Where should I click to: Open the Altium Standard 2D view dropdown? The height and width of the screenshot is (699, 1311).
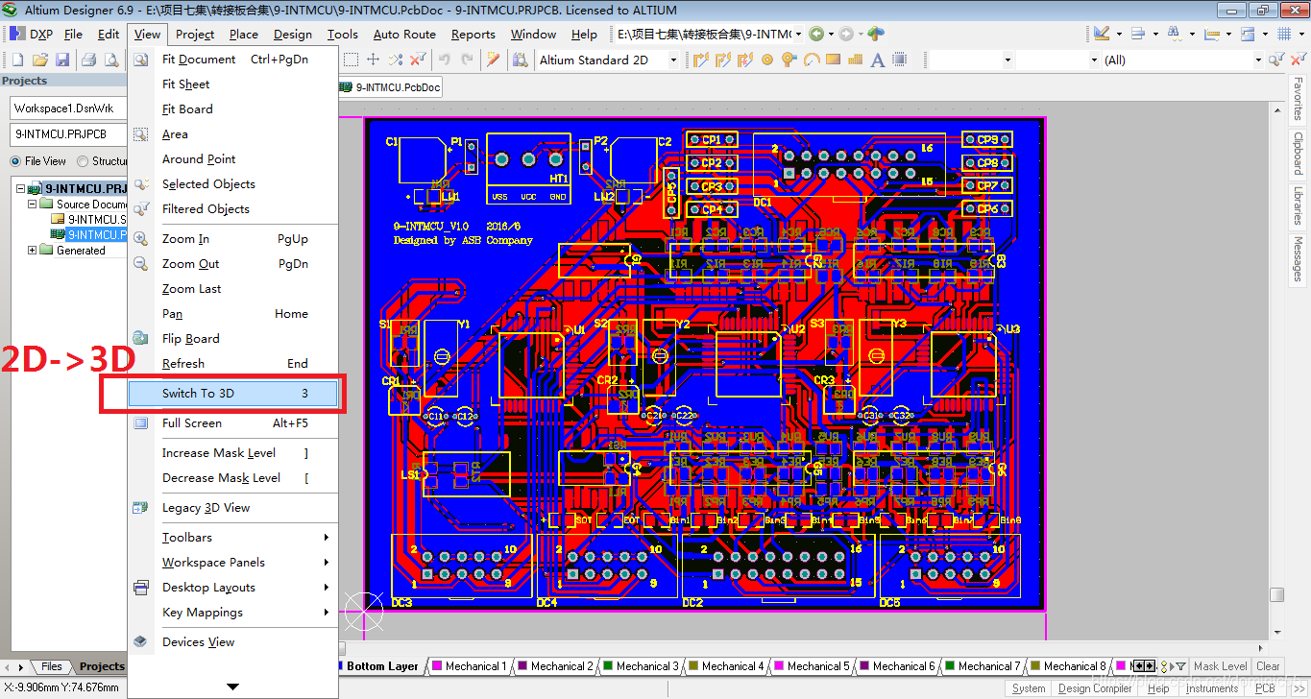(673, 60)
